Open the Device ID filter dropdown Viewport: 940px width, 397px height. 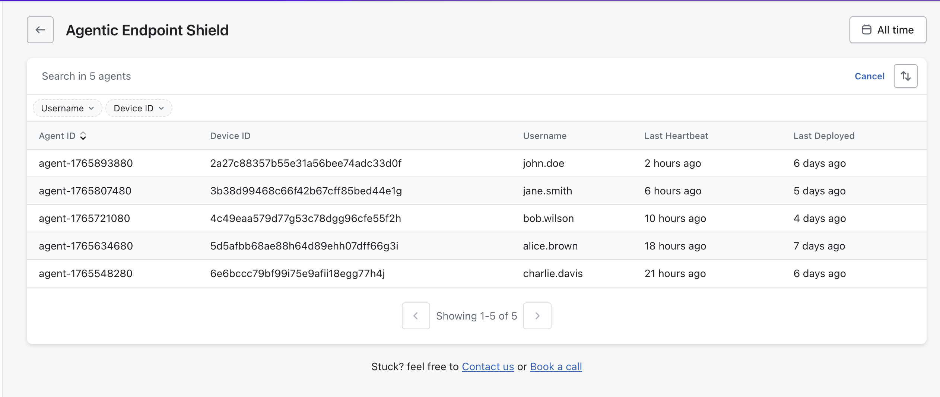[139, 108]
